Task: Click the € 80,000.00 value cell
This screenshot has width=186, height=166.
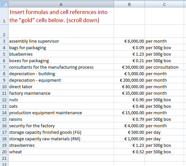Action: (129, 87)
